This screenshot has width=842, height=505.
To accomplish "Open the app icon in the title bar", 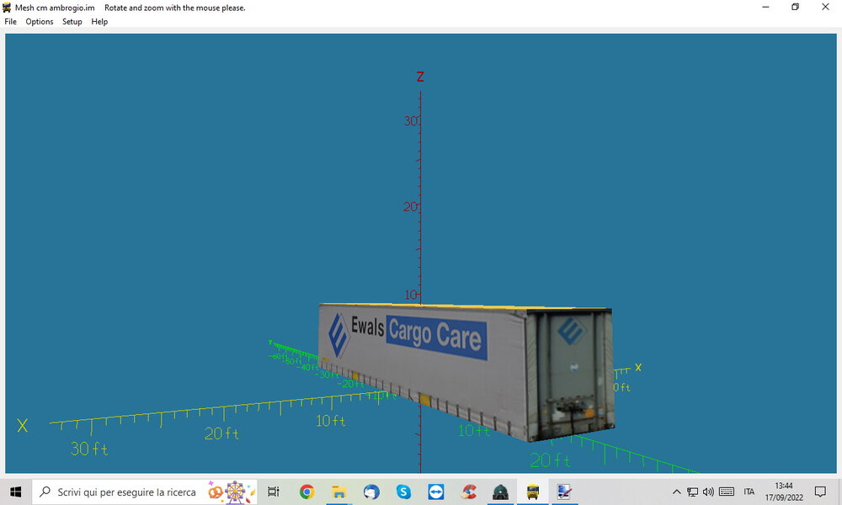I will 7,8.
